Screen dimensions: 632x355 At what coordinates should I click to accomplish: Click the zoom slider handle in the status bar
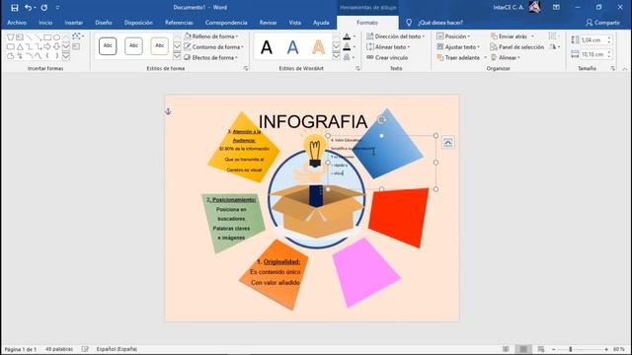pyautogui.click(x=571, y=349)
